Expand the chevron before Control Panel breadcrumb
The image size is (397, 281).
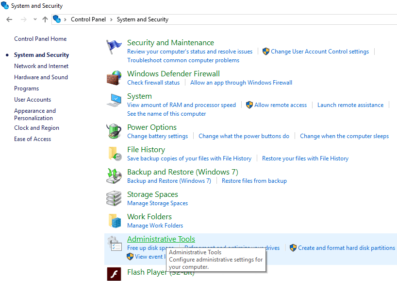(x=66, y=19)
